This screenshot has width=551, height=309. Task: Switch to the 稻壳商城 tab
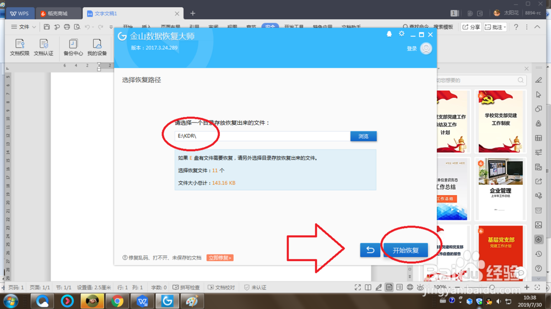58,13
